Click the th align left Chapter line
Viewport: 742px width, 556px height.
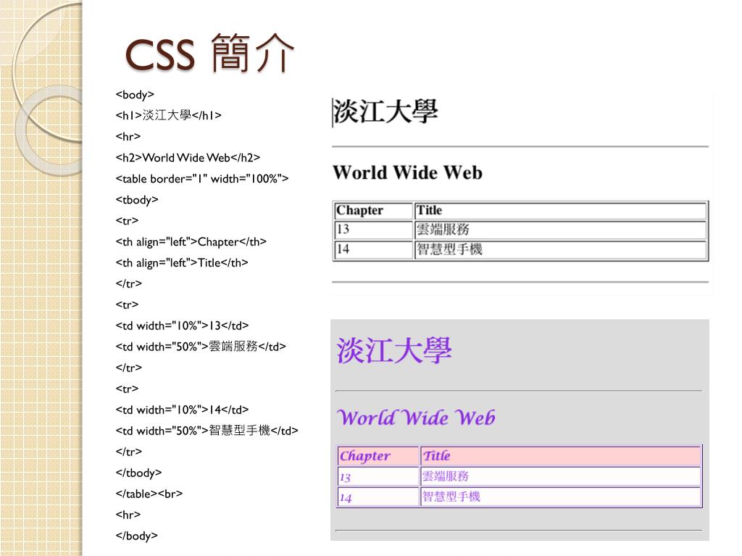coord(191,242)
